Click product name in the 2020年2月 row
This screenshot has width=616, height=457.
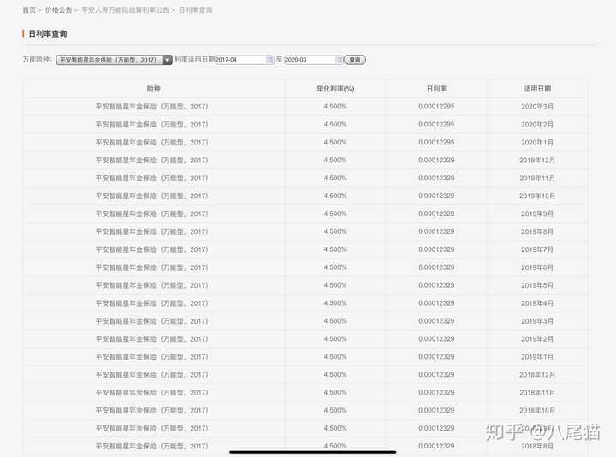point(152,125)
